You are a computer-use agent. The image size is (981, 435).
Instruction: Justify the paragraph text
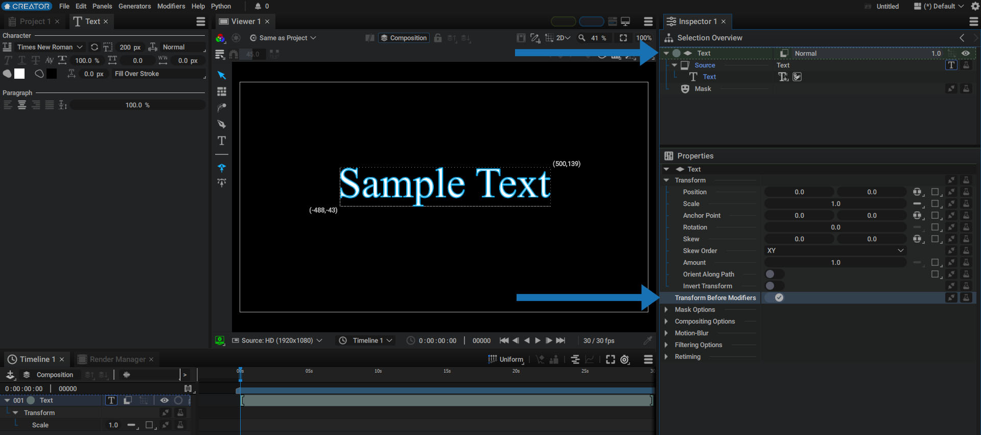tap(50, 105)
